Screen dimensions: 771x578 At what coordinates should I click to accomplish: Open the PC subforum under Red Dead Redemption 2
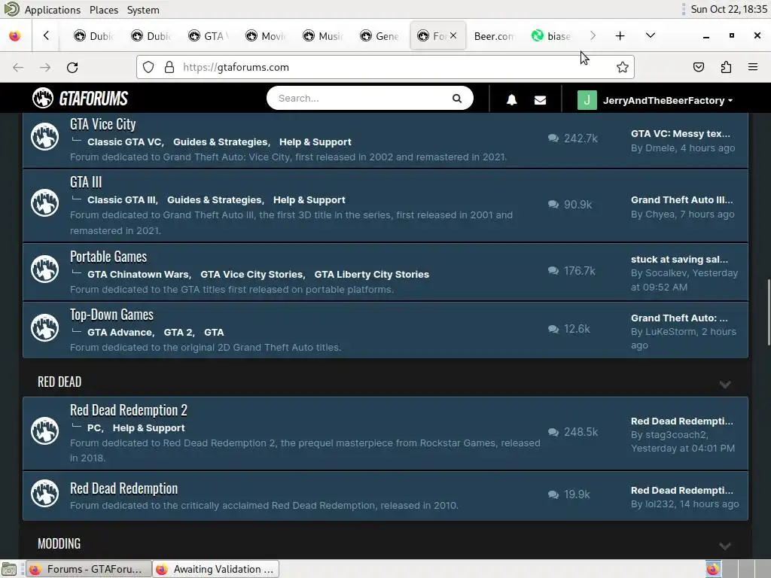tap(94, 428)
